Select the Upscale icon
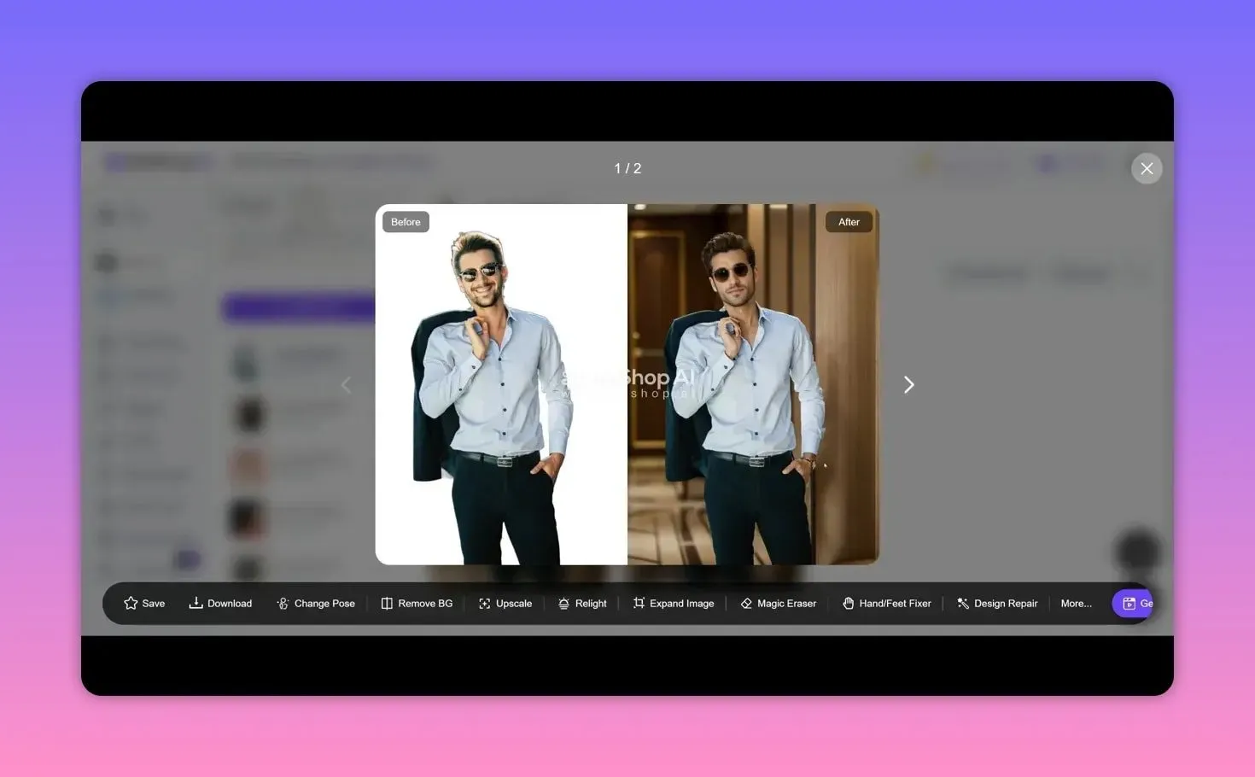The width and height of the screenshot is (1255, 777). click(x=484, y=603)
